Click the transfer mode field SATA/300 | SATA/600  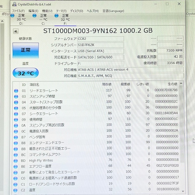(101, 57)
